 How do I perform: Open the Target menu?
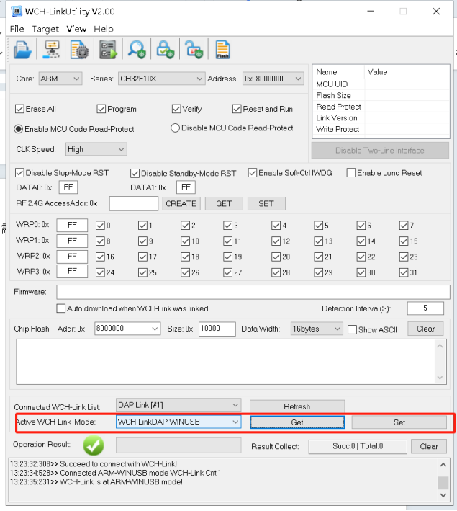(45, 29)
